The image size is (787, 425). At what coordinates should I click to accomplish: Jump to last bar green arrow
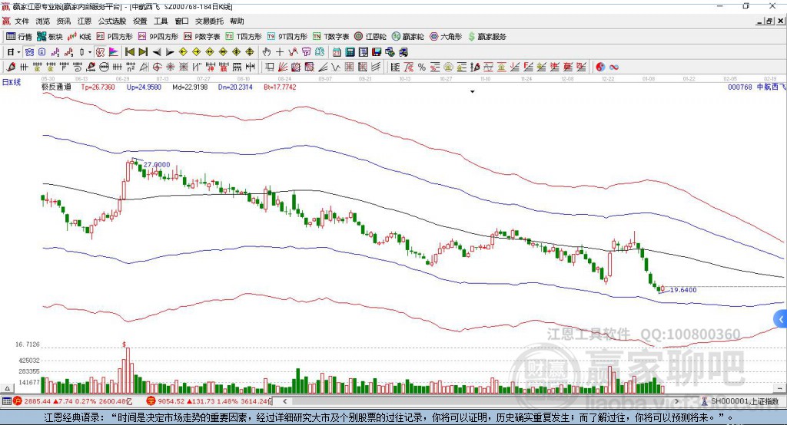[x=143, y=52]
